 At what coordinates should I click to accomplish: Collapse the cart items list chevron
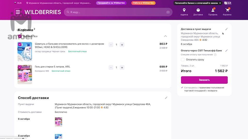point(165,36)
